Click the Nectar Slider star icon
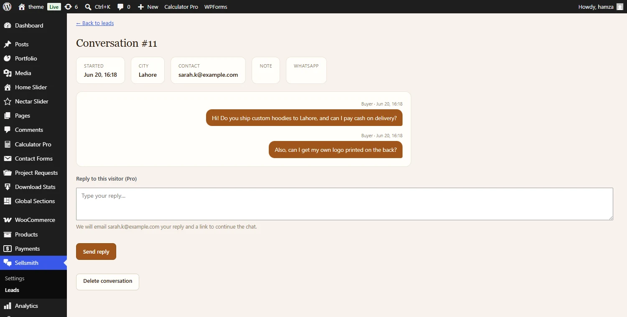627x317 pixels. tap(8, 101)
